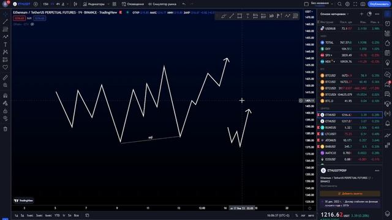Select the Все time range tab

[77, 215]
